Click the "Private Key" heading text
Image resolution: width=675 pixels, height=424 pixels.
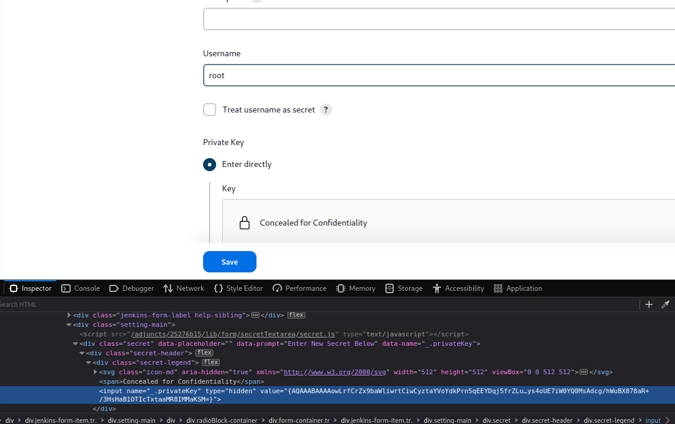[223, 143]
